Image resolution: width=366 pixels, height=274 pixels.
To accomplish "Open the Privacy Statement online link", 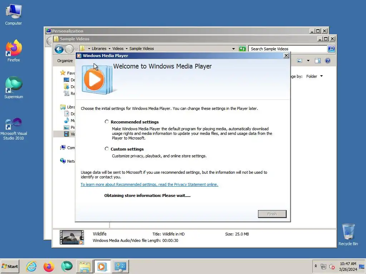I will [x=149, y=184].
